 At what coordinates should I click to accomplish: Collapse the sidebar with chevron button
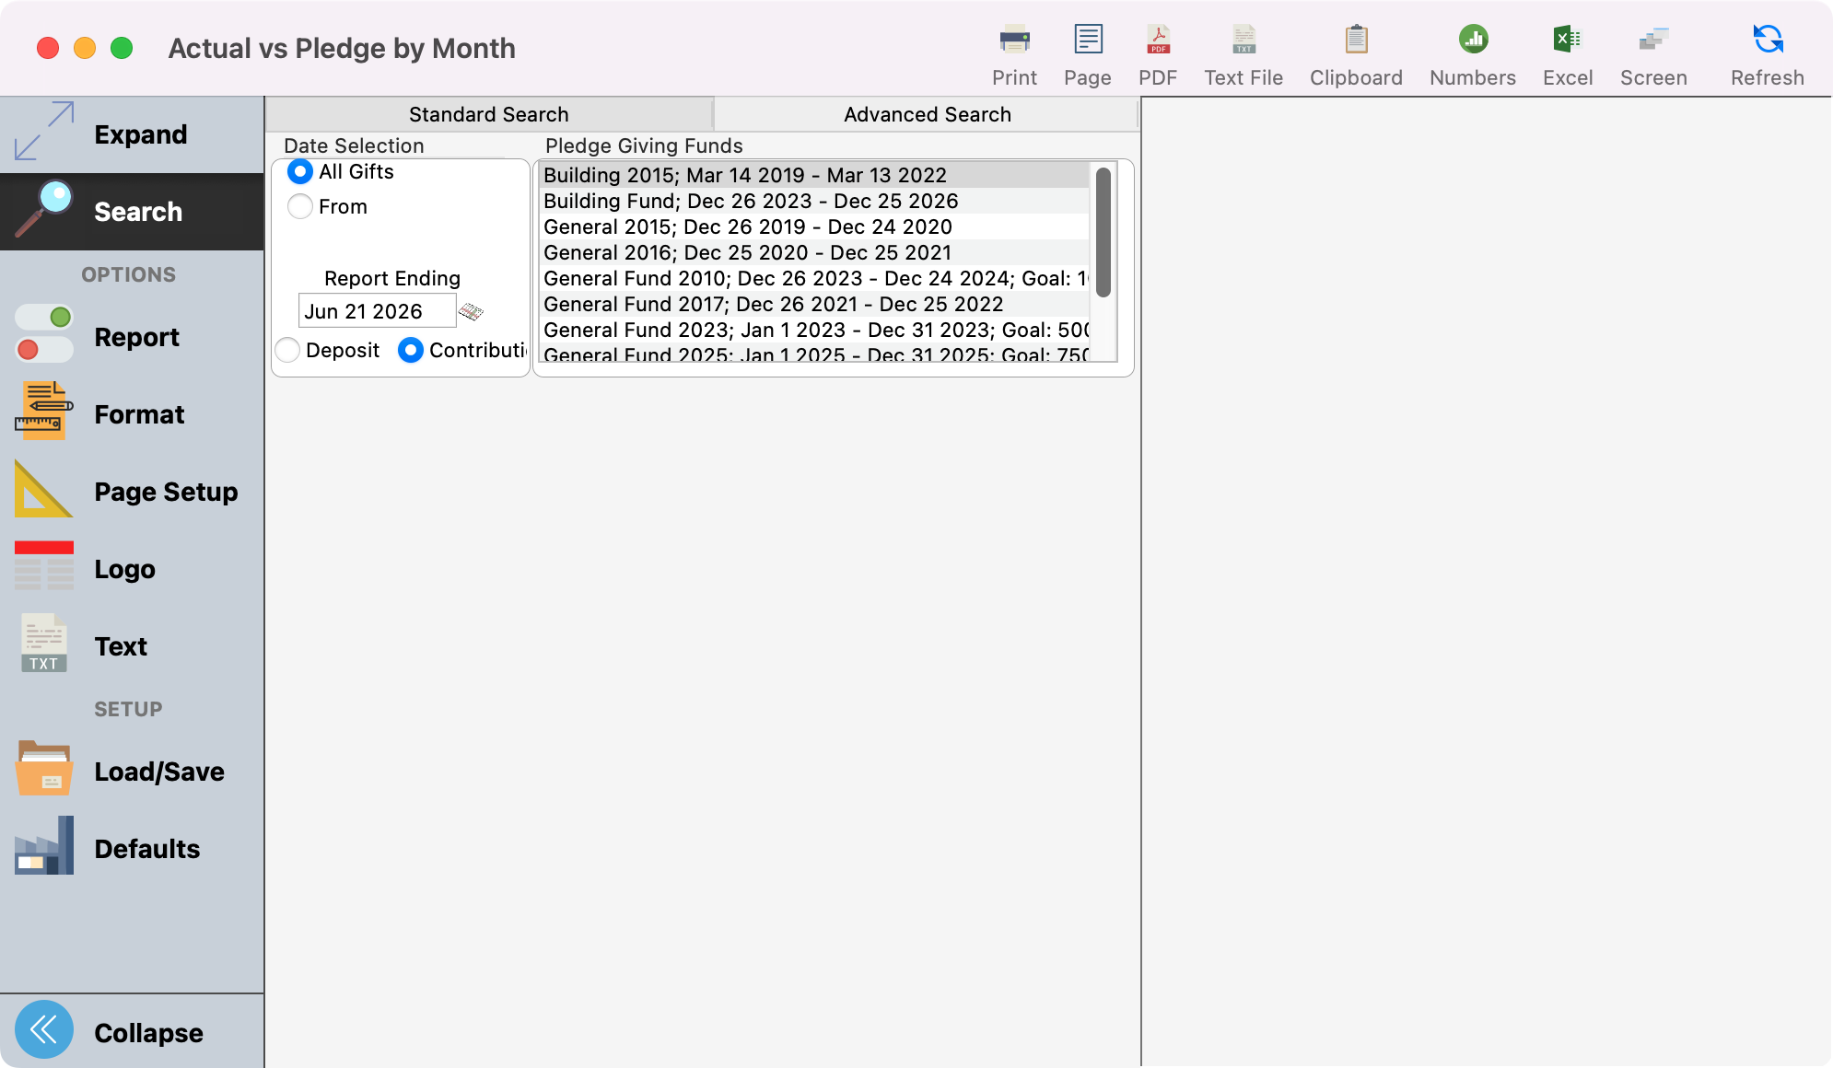click(44, 1030)
